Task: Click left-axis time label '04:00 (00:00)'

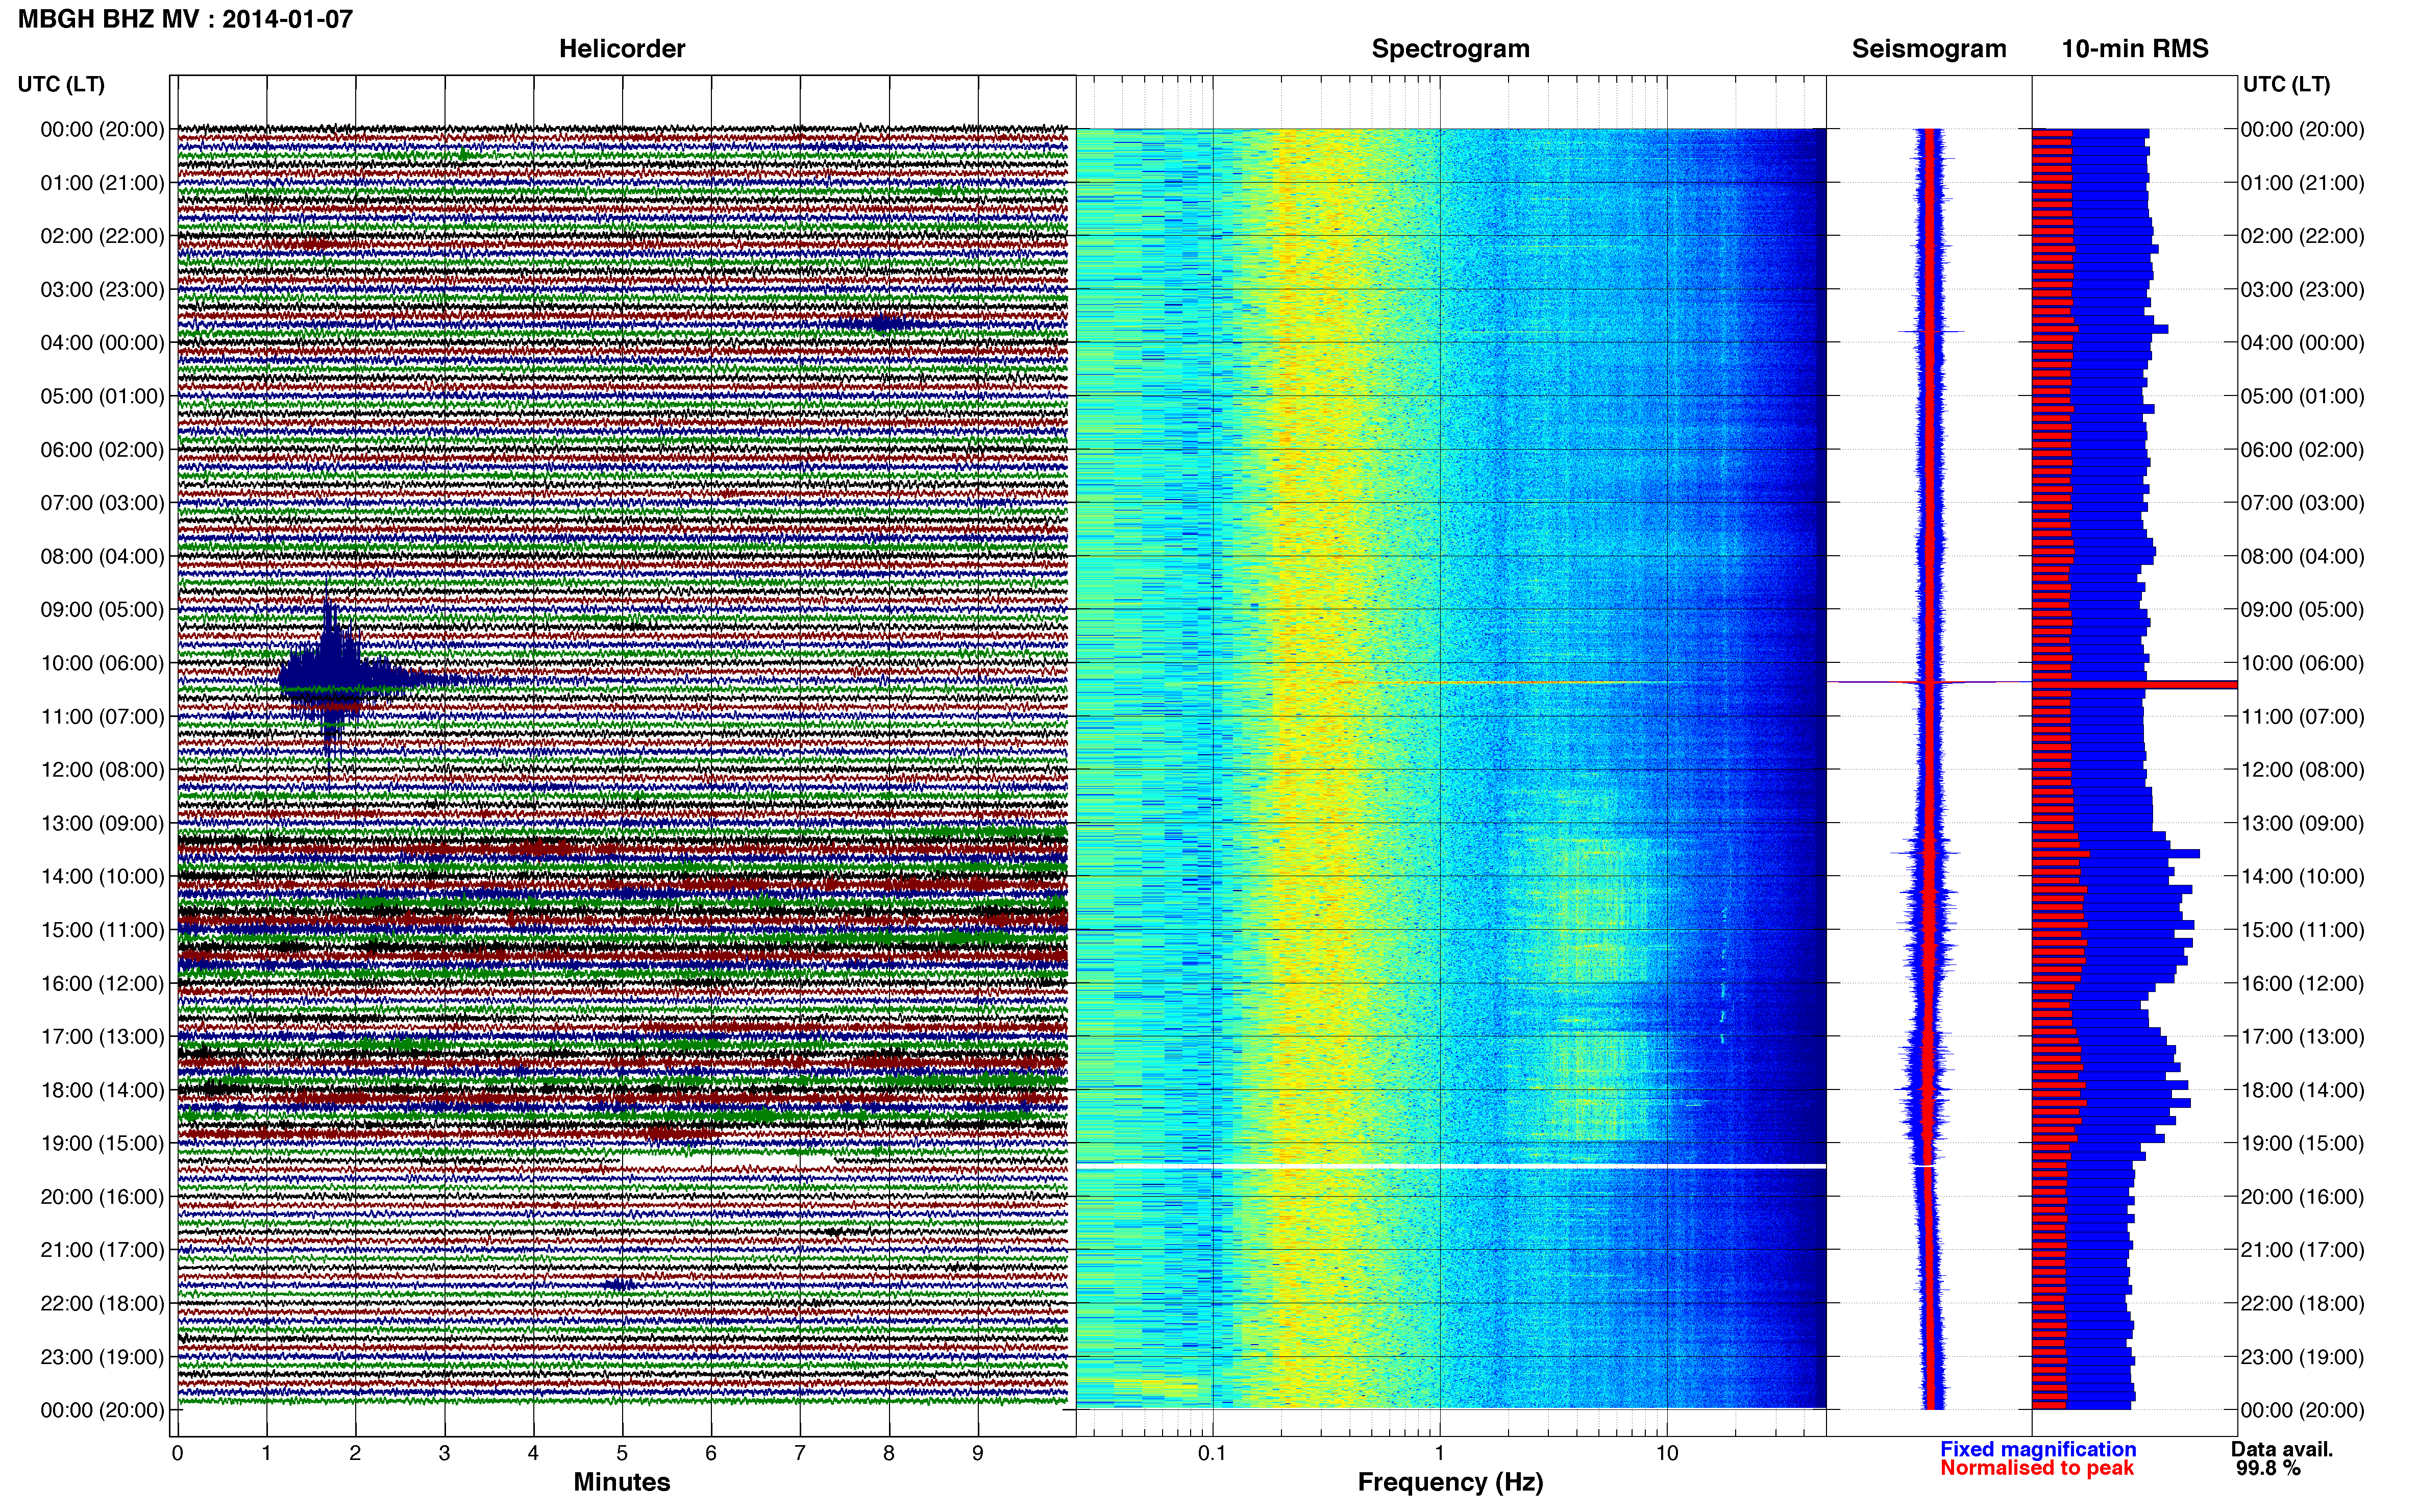Action: [x=102, y=343]
